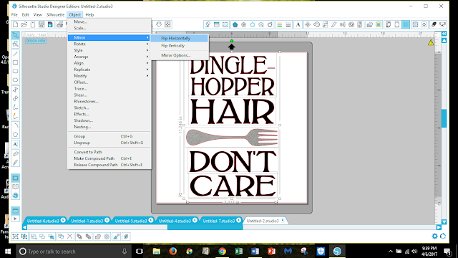Open the Silhouette menu
Viewport: 458px width, 258px height.
coord(55,14)
